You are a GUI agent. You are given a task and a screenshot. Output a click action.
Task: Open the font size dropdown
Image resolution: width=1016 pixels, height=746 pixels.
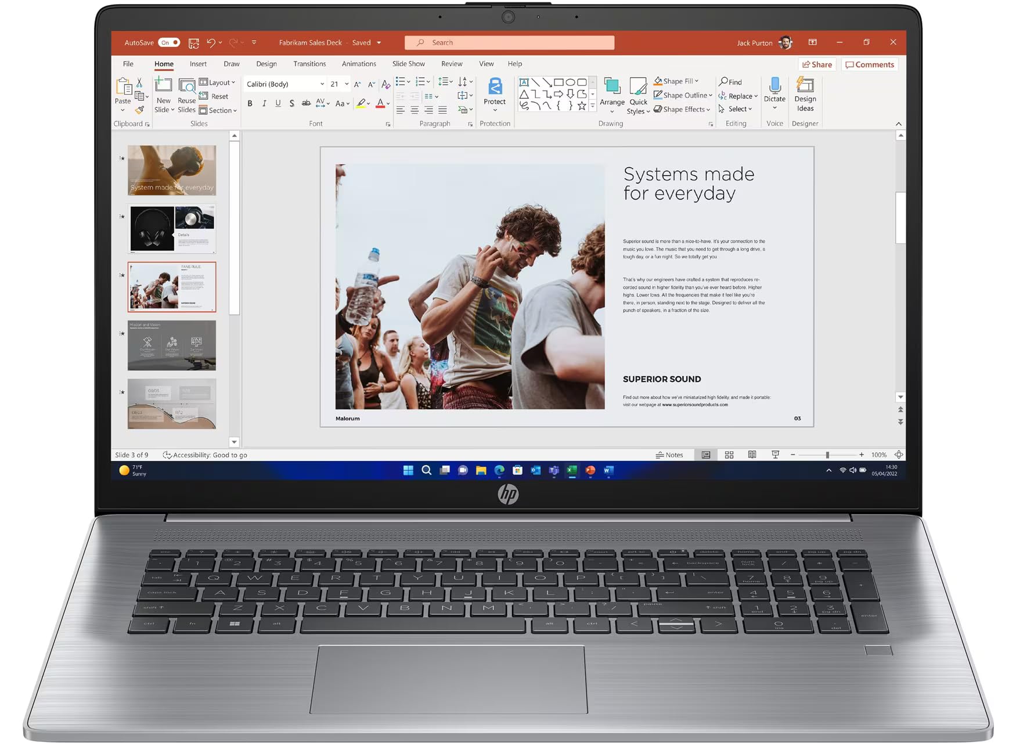pyautogui.click(x=347, y=84)
